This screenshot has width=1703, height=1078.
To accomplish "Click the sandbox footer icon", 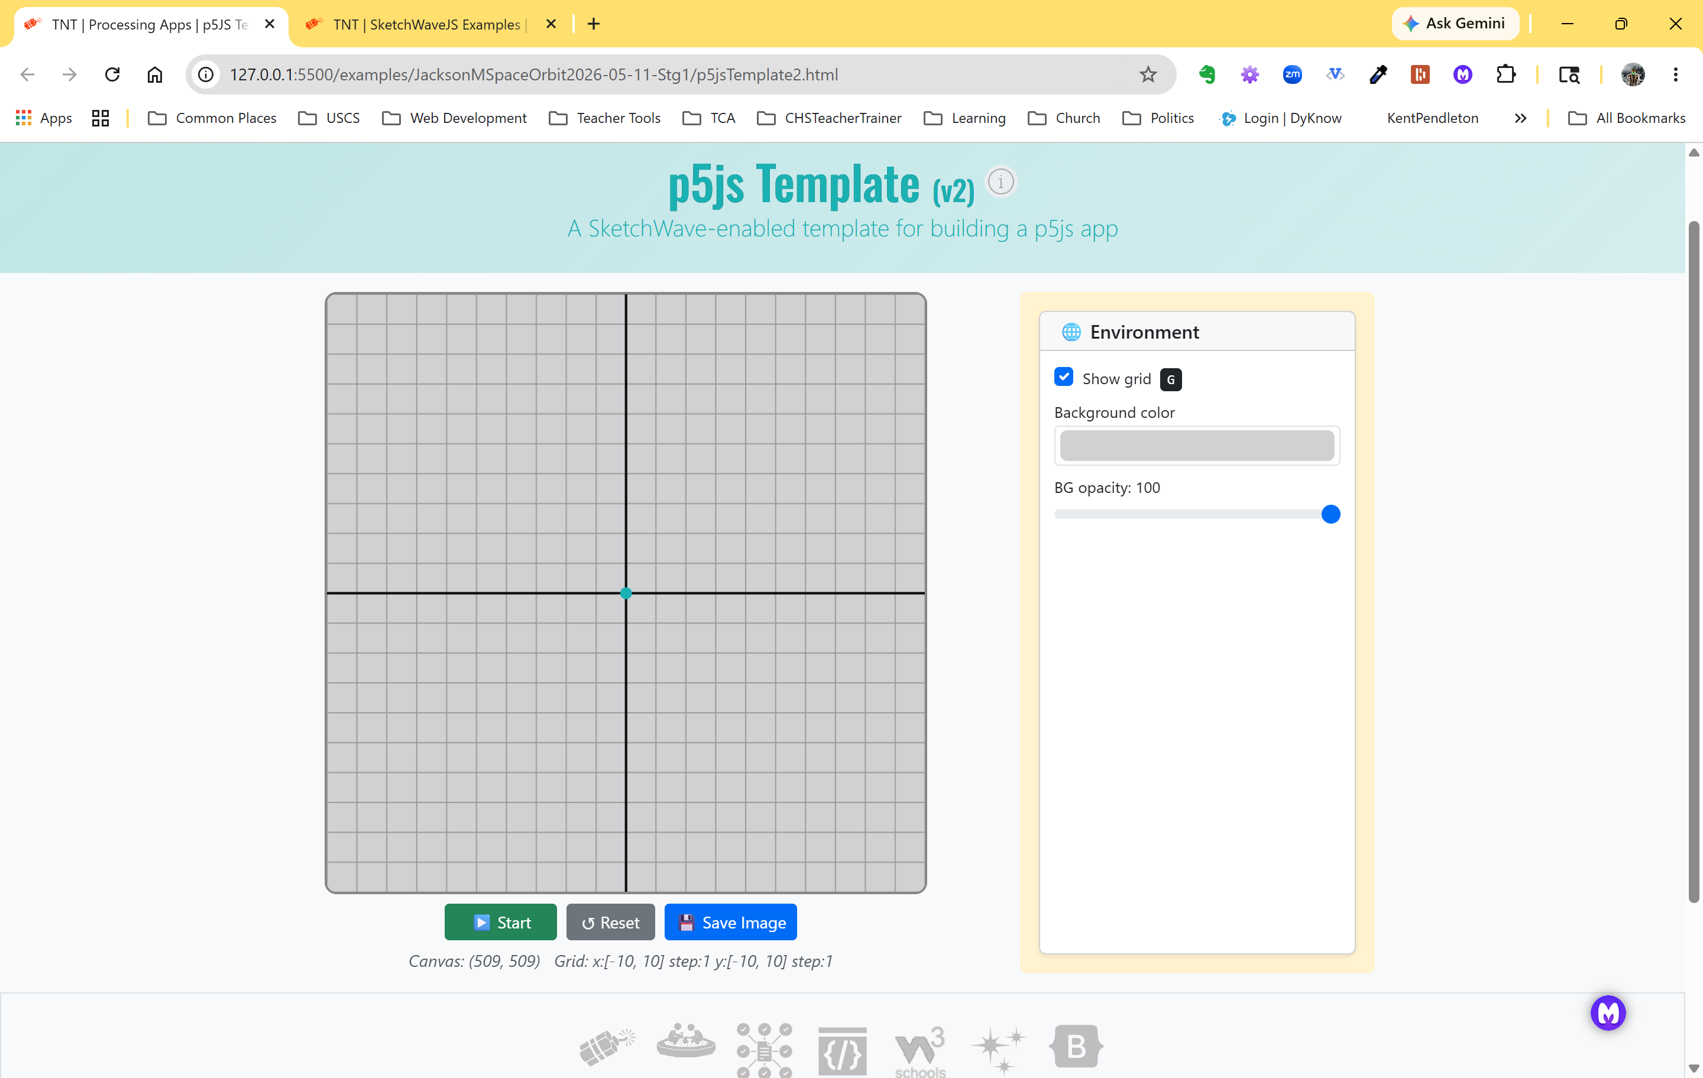I will (685, 1041).
